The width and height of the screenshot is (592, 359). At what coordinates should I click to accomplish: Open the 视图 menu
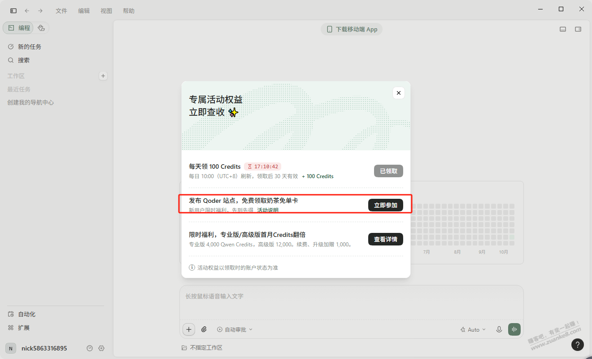[106, 11]
